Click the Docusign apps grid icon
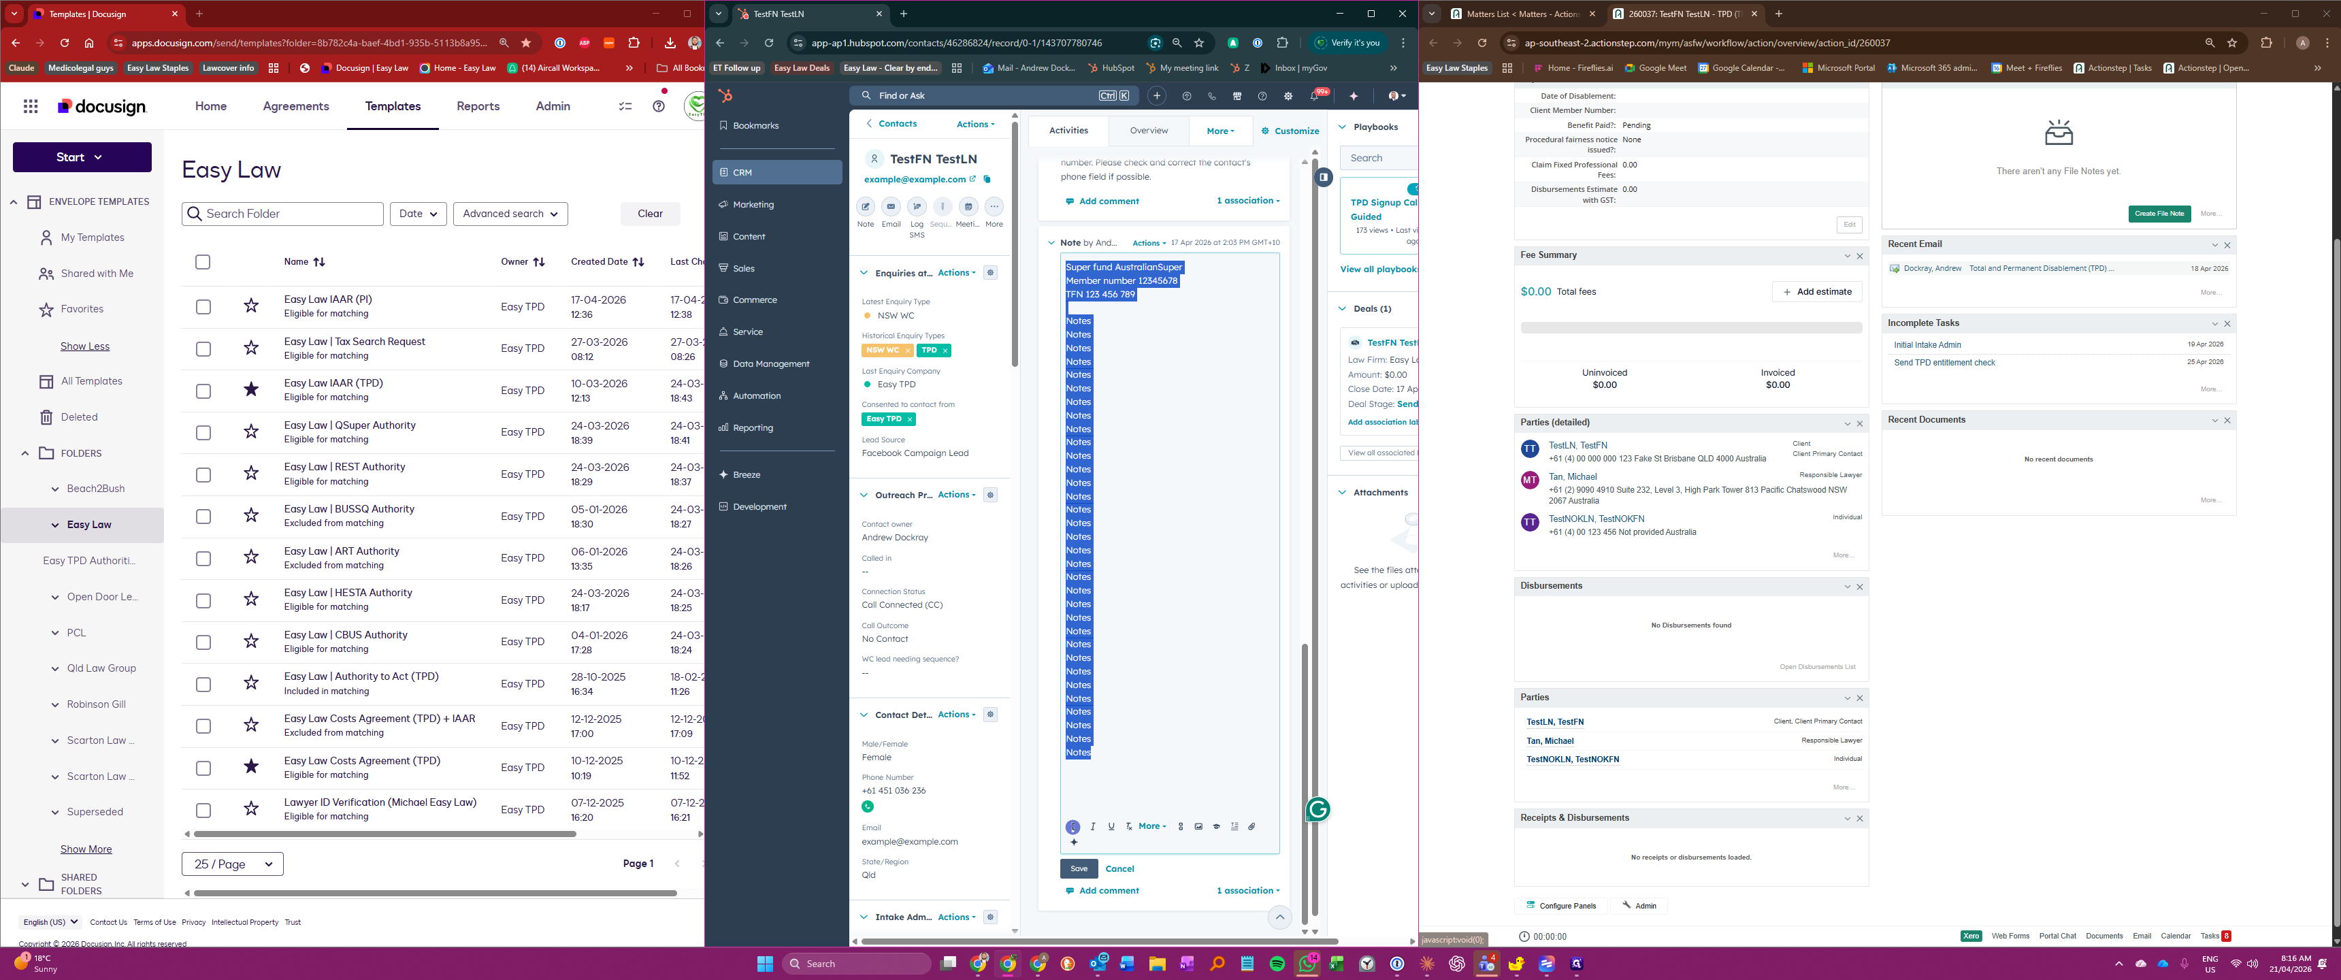Screen dimensions: 2341x980 (31, 106)
